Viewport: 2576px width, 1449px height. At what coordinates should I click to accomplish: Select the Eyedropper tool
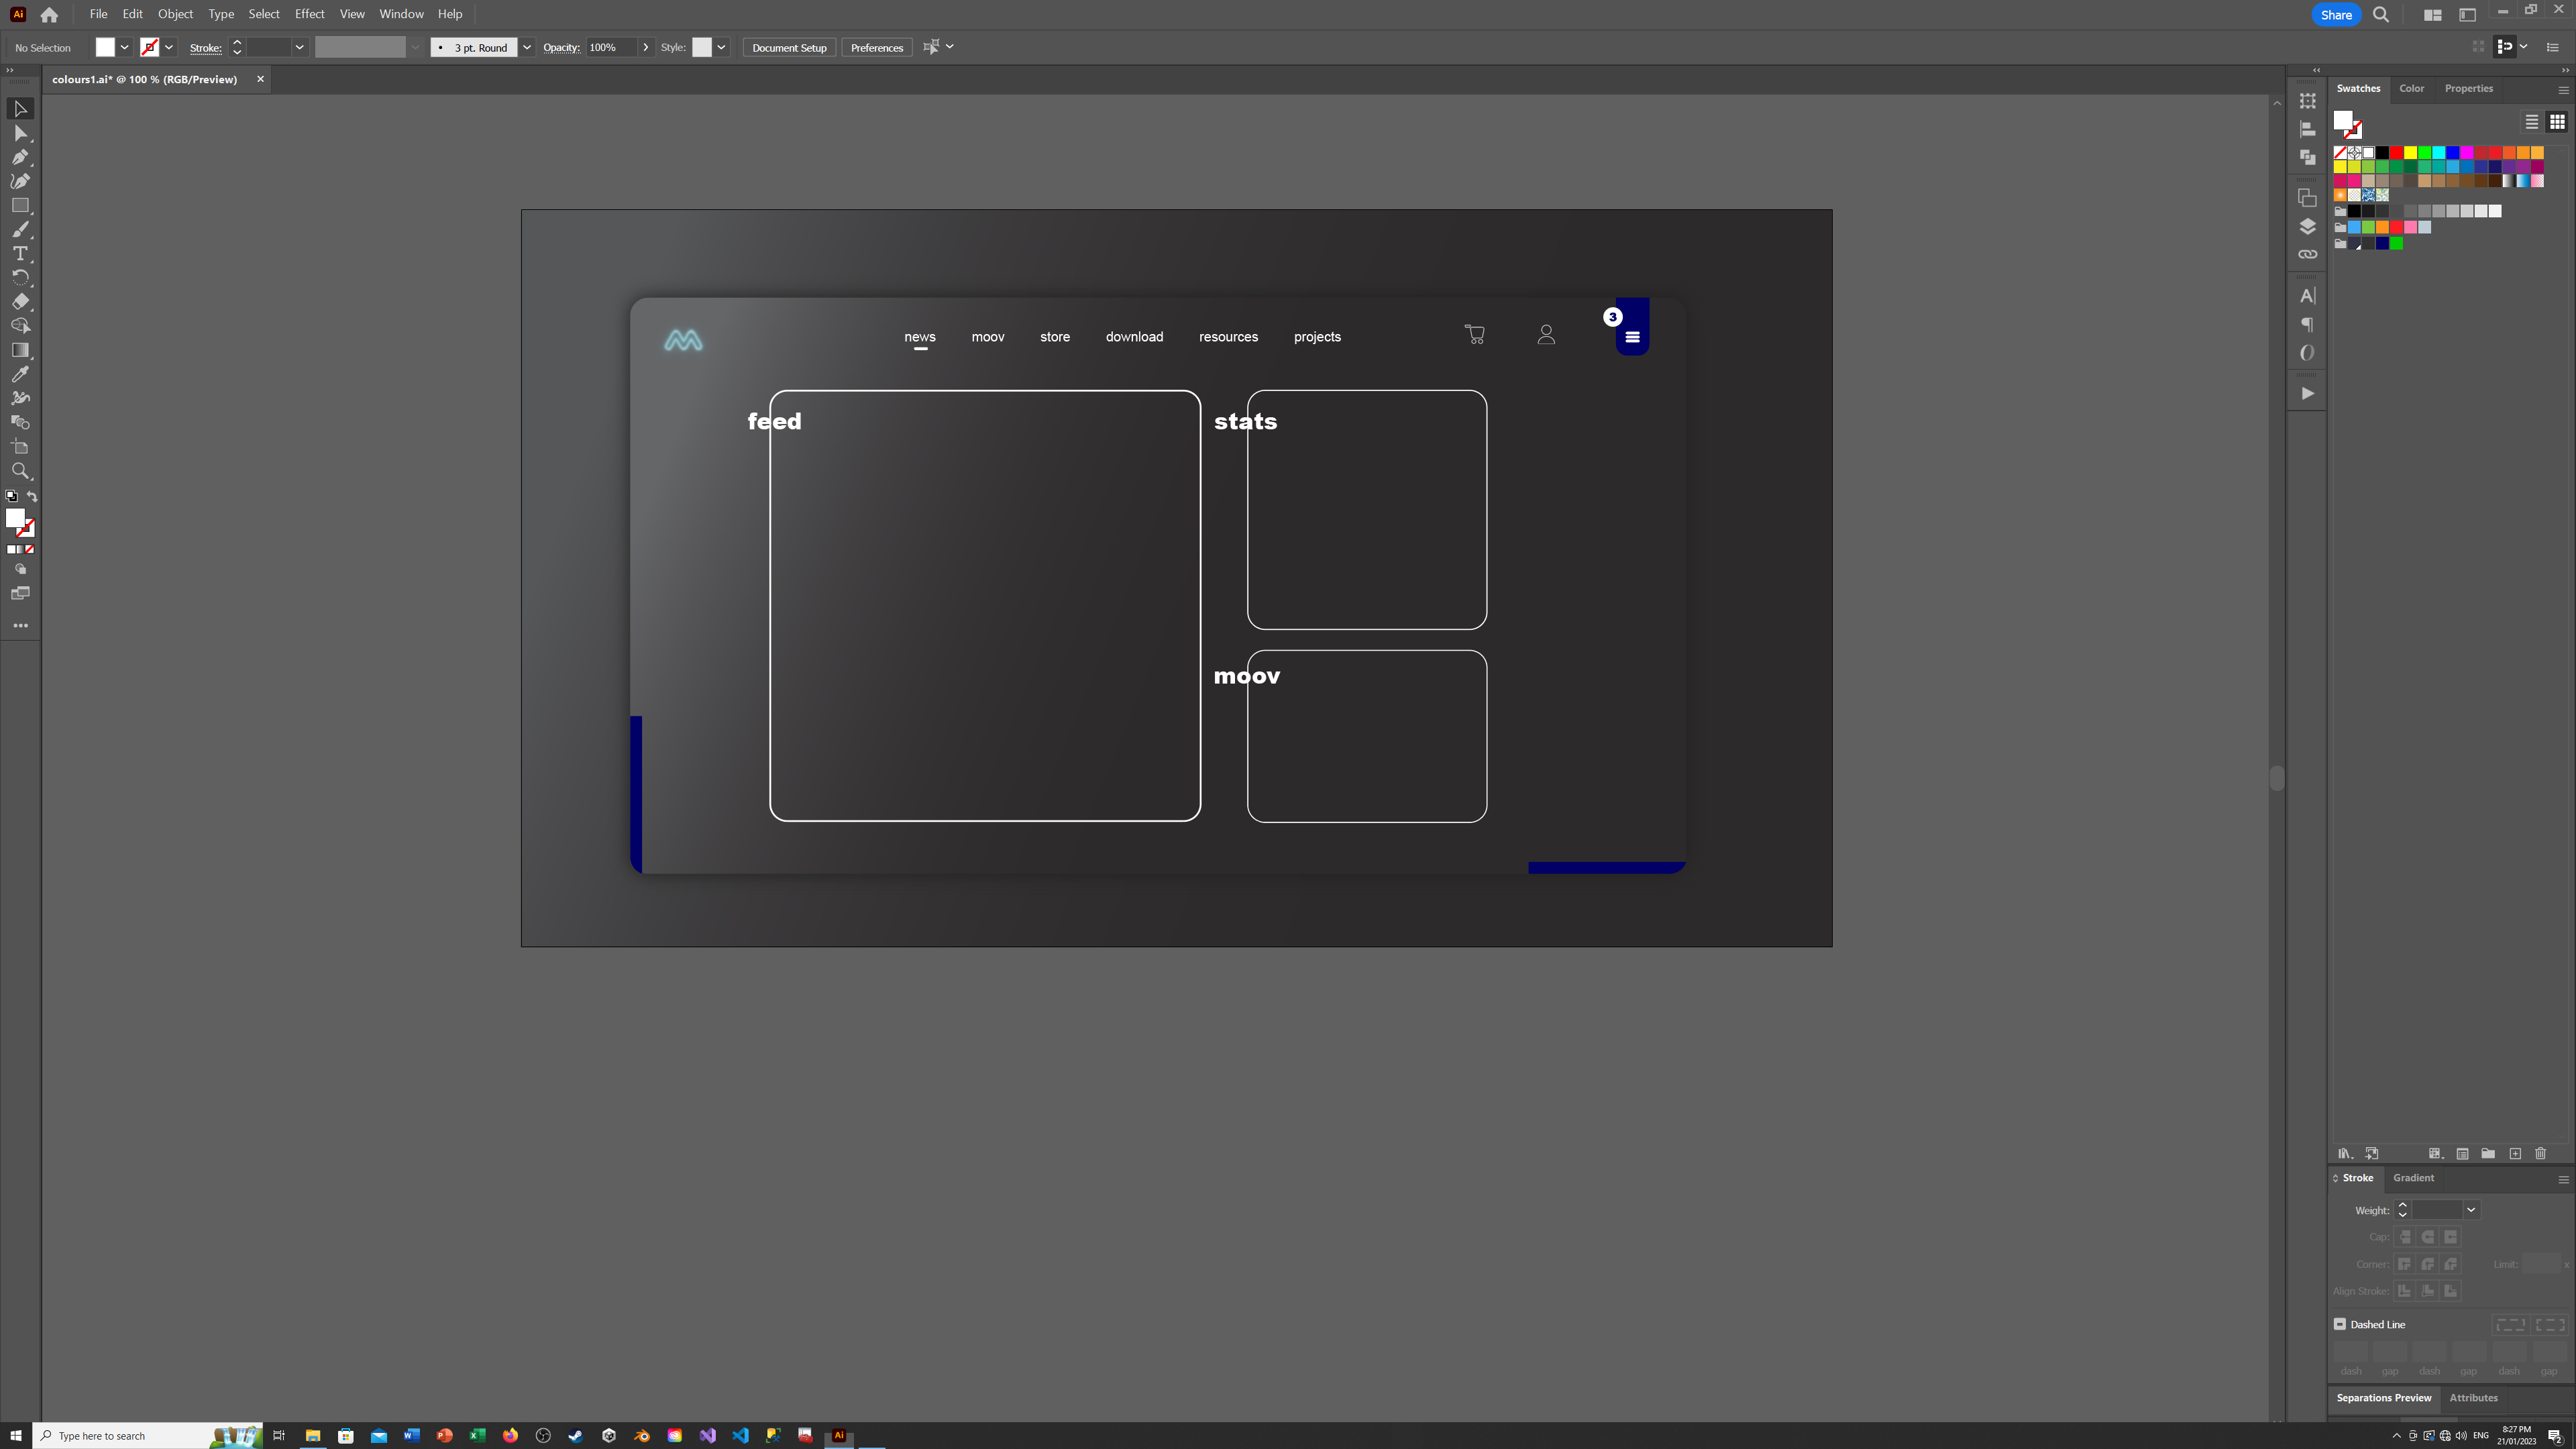click(x=20, y=374)
